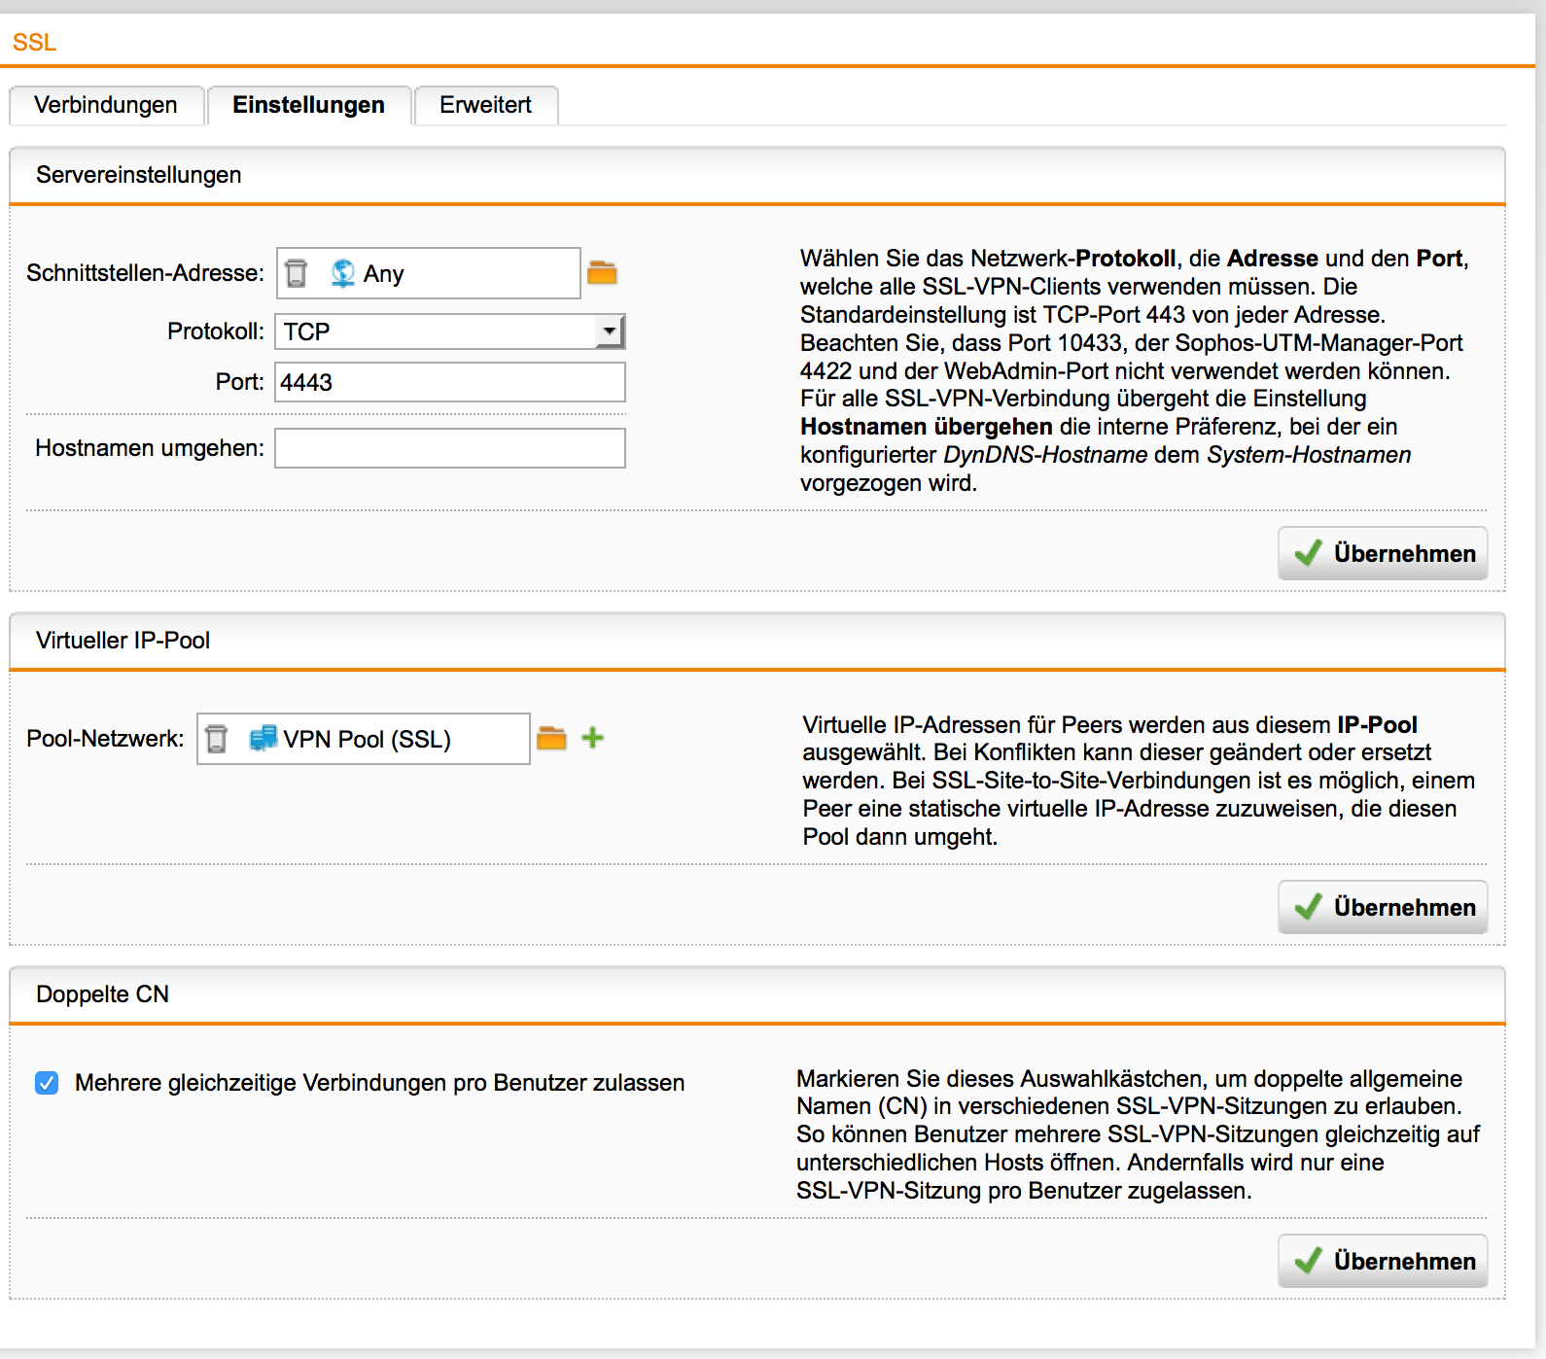
Task: Open folder icon next to Schnittstellen-Adresse field
Action: coord(602,273)
